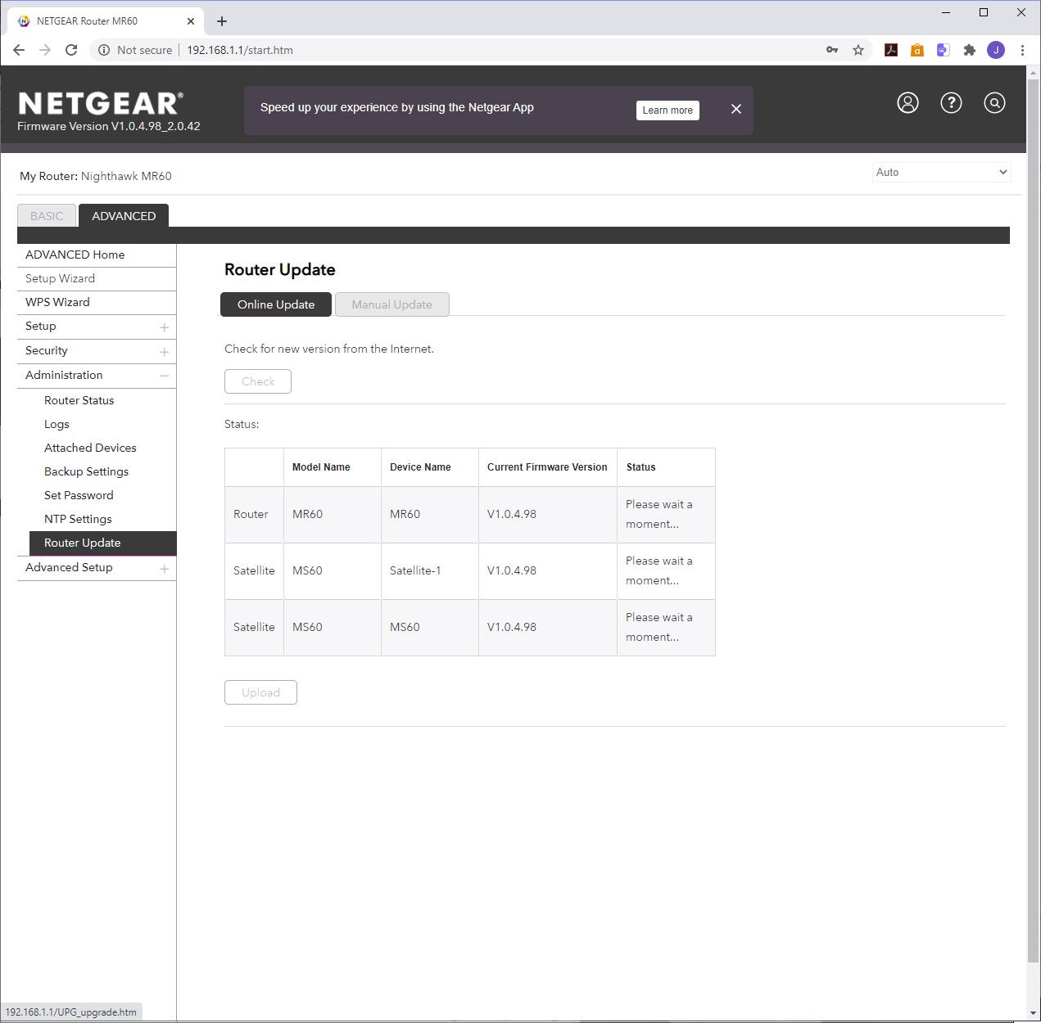Open the help question mark icon

pyautogui.click(x=951, y=102)
